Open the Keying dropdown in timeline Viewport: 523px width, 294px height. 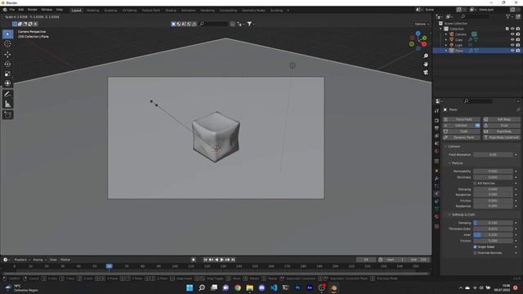[39, 260]
